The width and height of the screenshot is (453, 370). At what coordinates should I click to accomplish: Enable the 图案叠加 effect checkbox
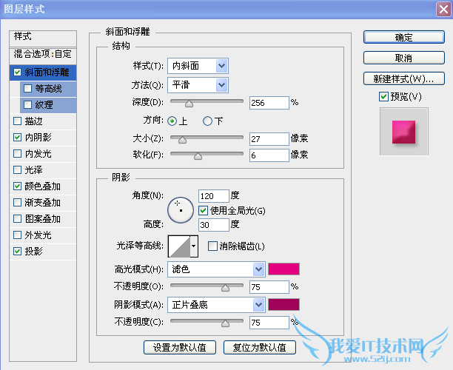tap(17, 218)
